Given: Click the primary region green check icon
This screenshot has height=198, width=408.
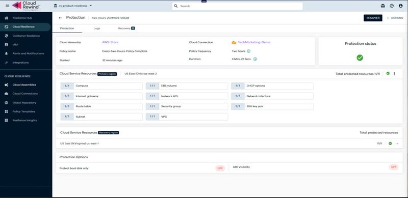Looking at the screenshot, I should (x=388, y=73).
